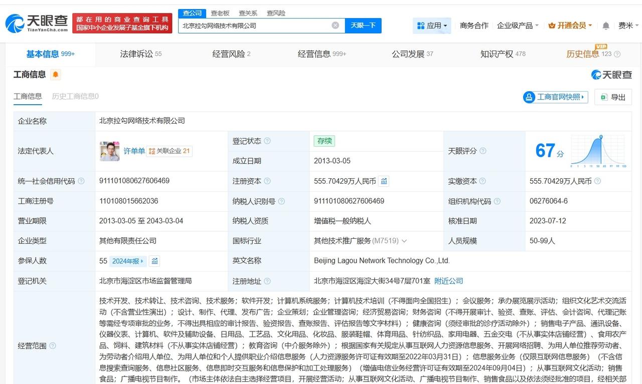This screenshot has height=384, width=642.
Task: Click the registration number 110108015662036
Action: coord(129,201)
